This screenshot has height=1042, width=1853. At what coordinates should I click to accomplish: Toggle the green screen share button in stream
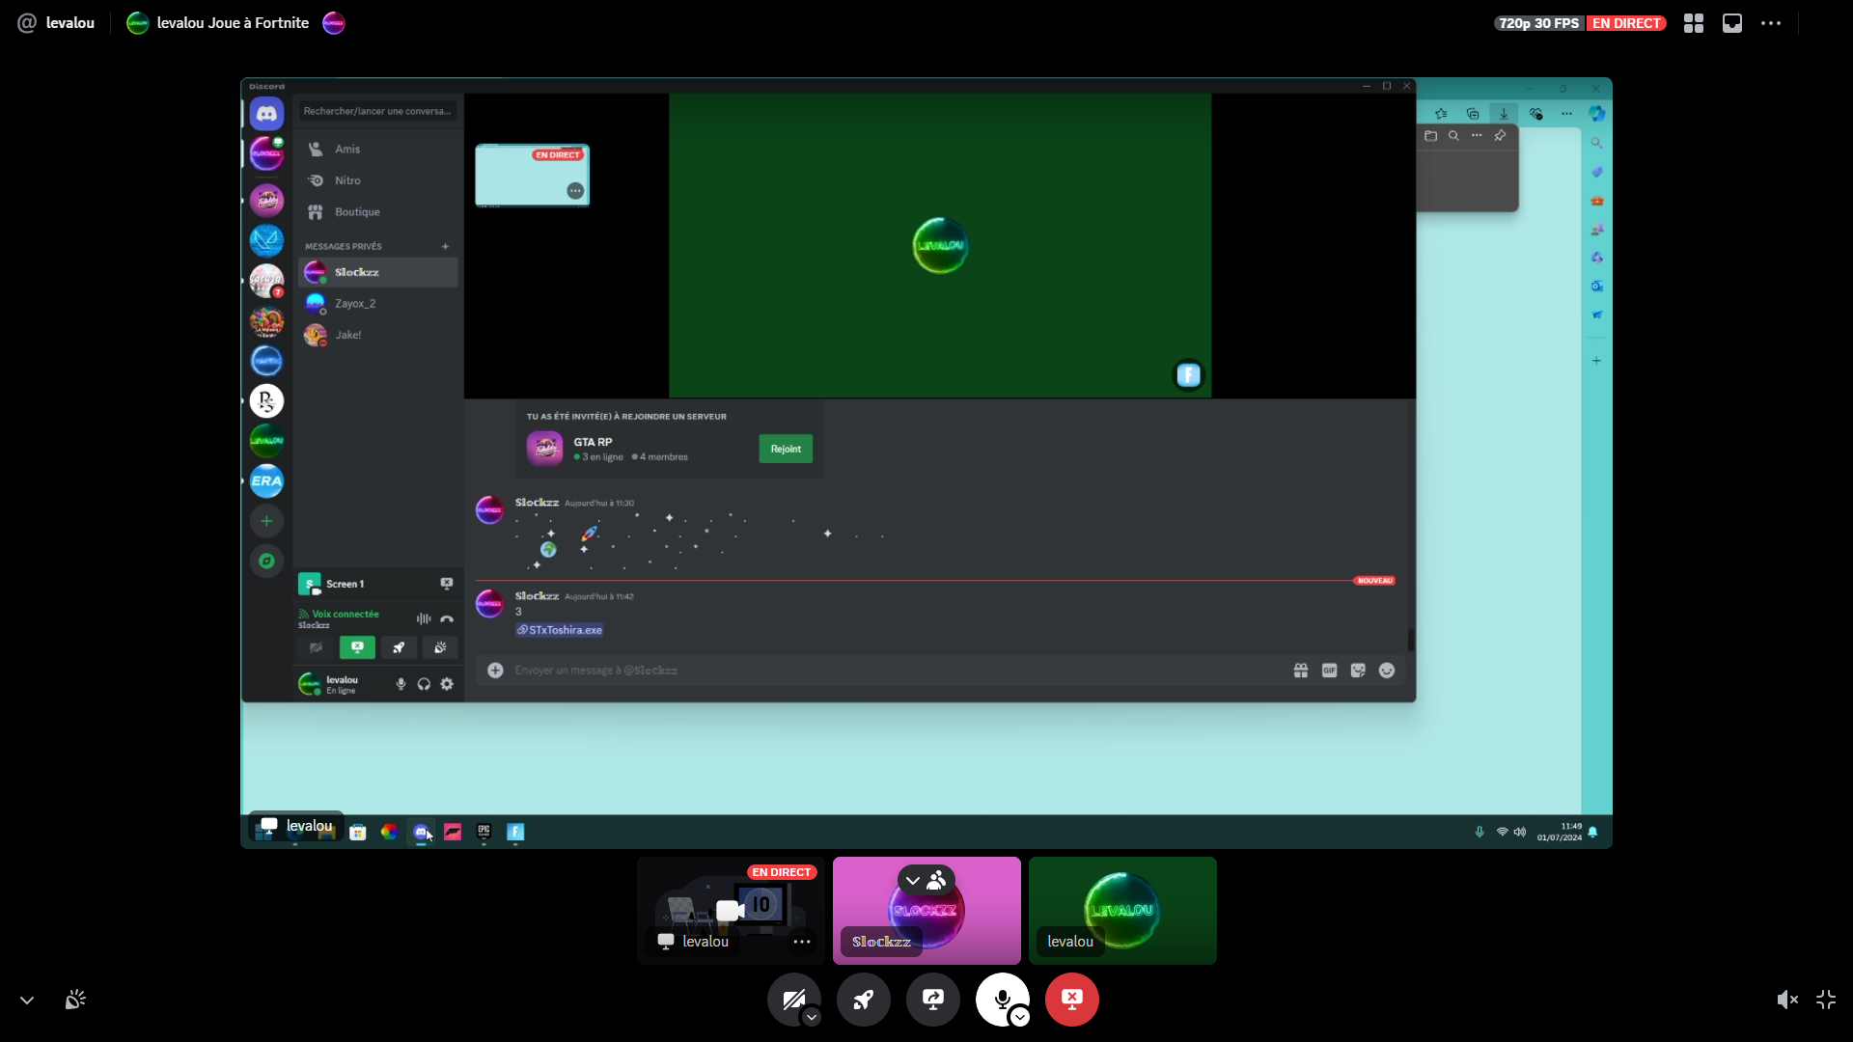point(357,647)
